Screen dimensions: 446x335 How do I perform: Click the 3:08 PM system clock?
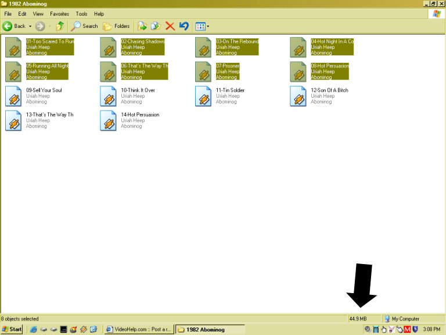tap(431, 329)
